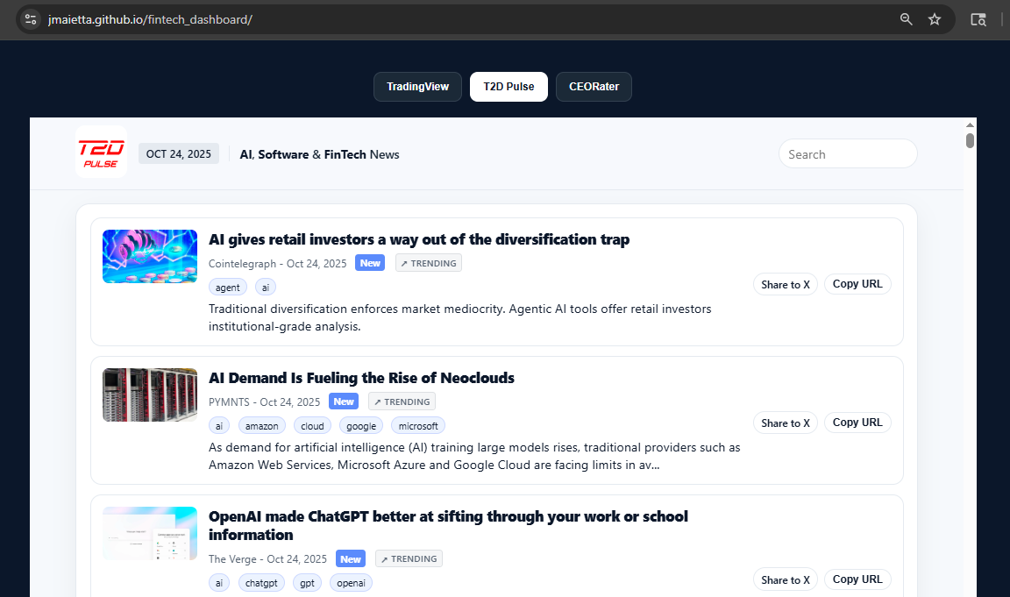Select the amazon tag
Viewport: 1010px width, 597px height.
pos(261,426)
